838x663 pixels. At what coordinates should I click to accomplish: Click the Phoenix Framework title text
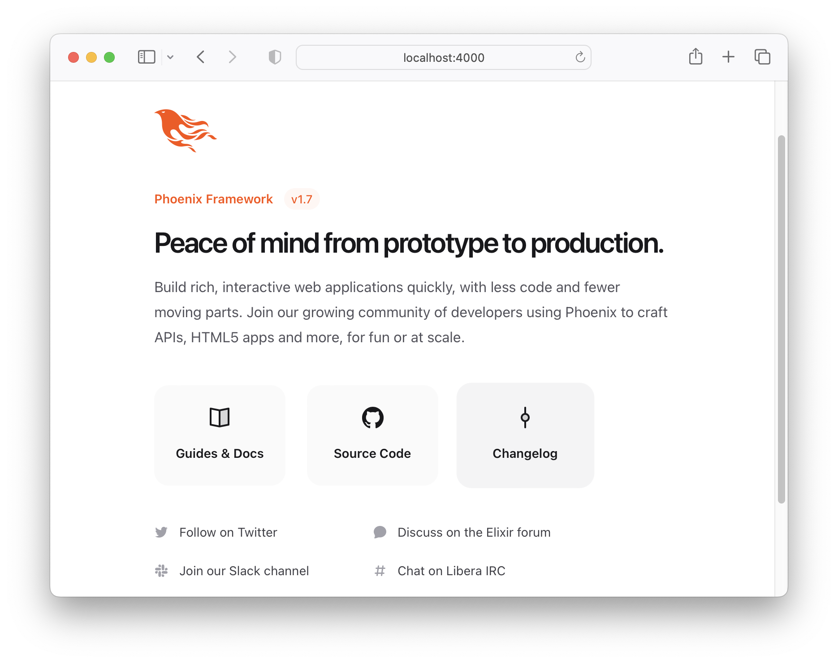(213, 199)
